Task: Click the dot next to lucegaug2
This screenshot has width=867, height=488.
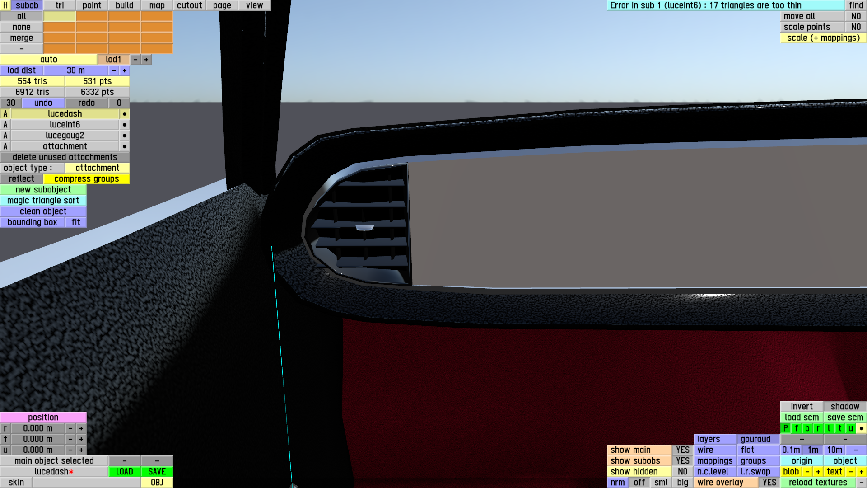Action: (124, 136)
